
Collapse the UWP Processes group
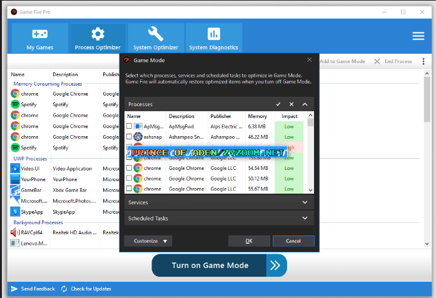[30, 159]
